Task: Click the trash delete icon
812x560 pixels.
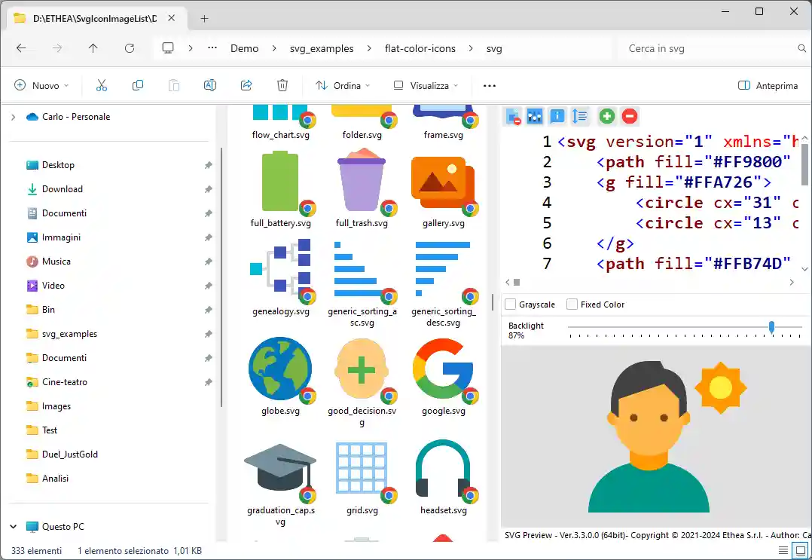Action: 282,86
